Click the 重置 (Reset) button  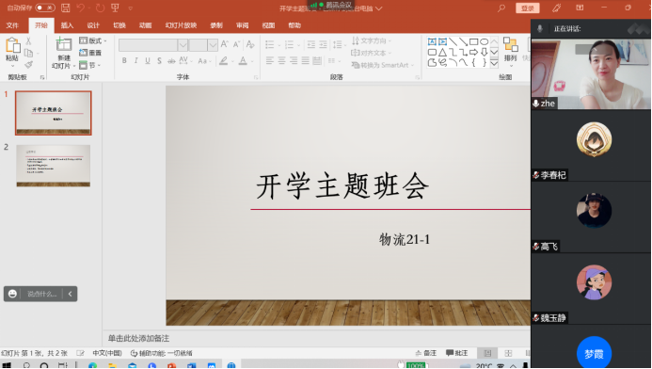click(90, 53)
